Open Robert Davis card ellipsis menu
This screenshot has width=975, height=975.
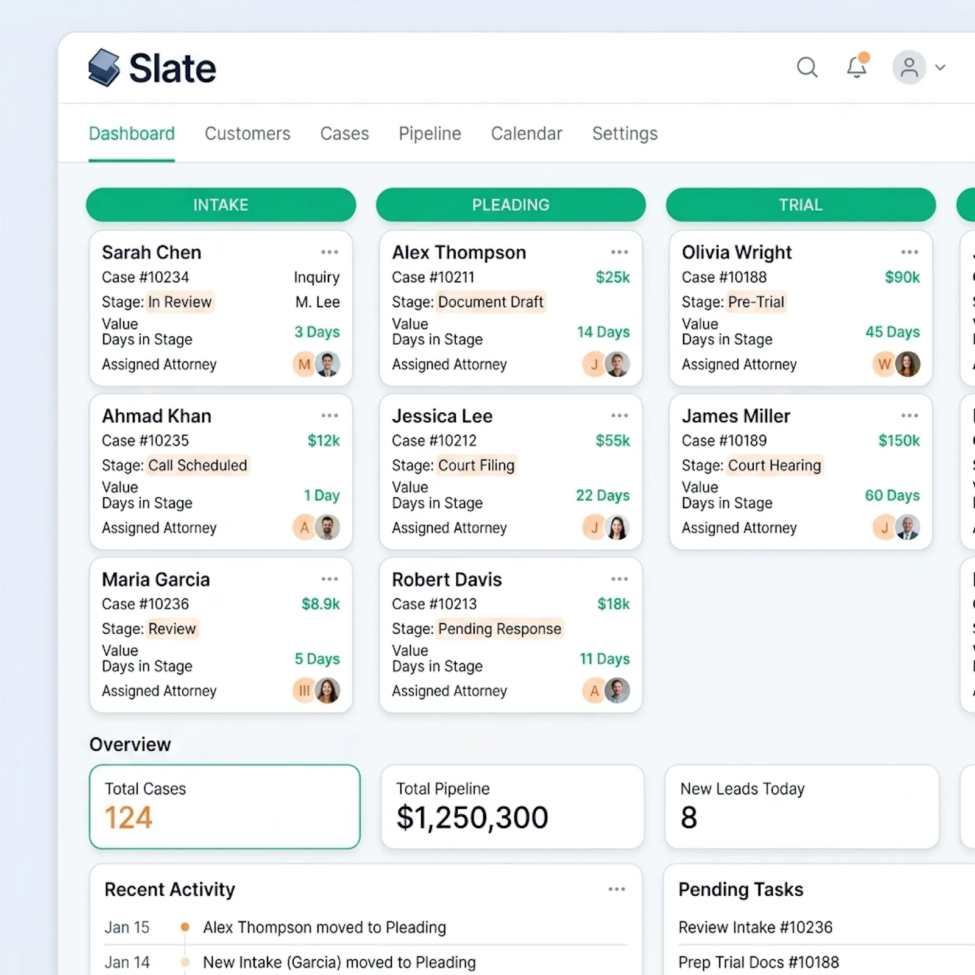[620, 579]
